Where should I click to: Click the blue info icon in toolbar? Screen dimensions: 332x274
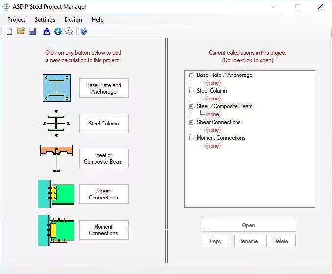click(x=58, y=31)
